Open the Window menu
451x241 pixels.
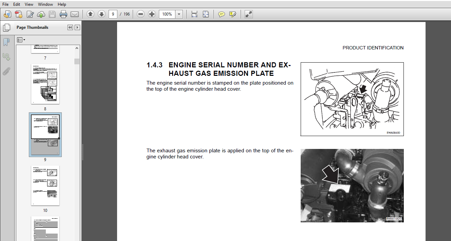45,4
